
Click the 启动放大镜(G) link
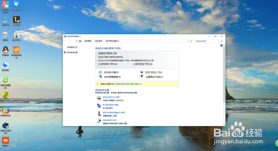point(111,72)
